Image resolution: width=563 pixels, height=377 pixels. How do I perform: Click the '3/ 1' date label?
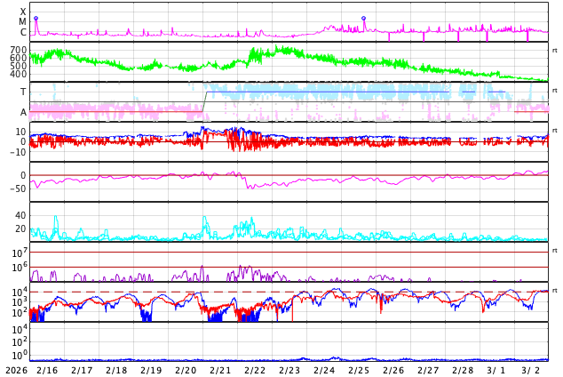[496, 370]
